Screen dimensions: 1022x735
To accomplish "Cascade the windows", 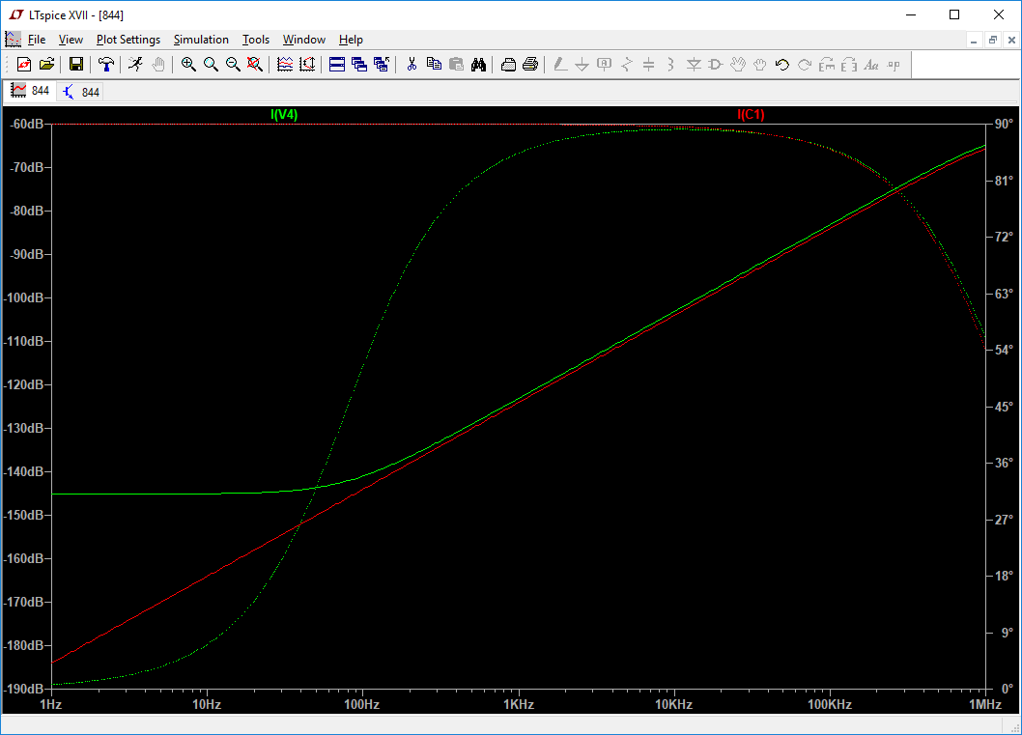I will tap(359, 65).
